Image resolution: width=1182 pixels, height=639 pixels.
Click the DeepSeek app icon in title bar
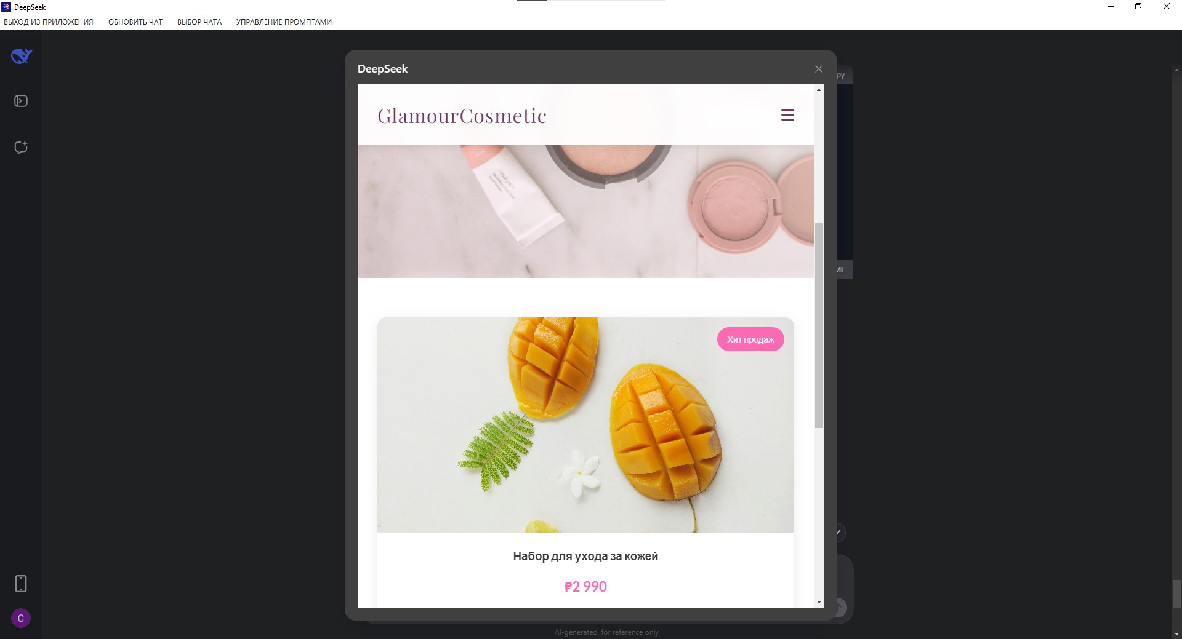point(7,7)
